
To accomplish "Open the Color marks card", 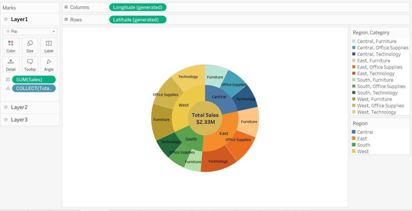I will (x=11, y=46).
